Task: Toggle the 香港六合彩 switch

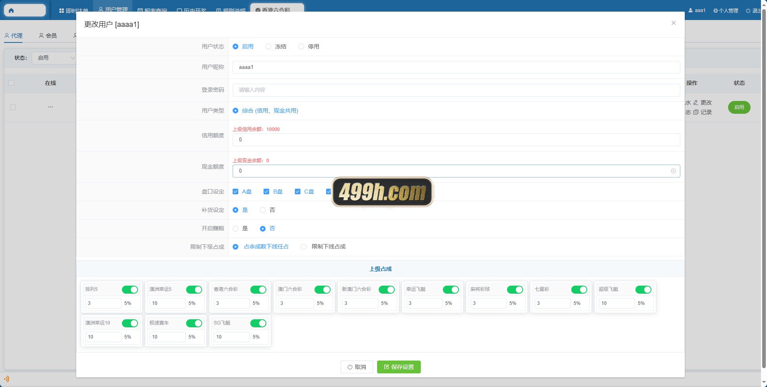Action: click(x=258, y=290)
